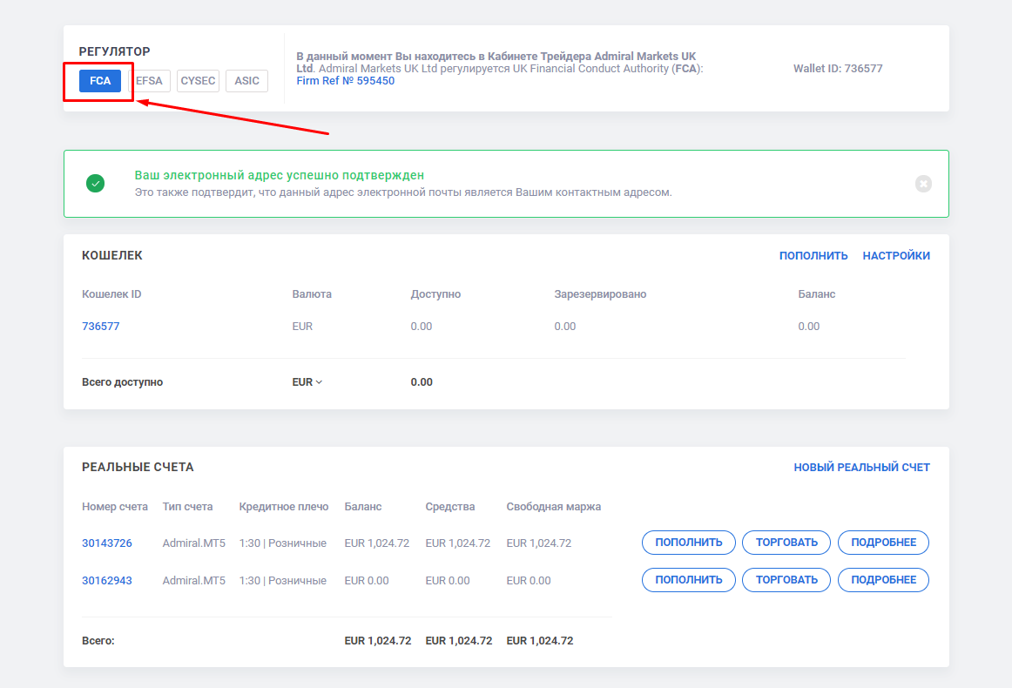This screenshot has width=1012, height=688.
Task: Click the Всего: totals label
Action: pos(98,641)
